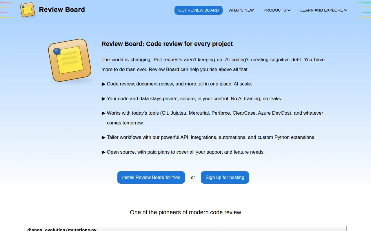Click the intro paragraph 'The world is changing'
The width and height of the screenshot is (371, 231).
(213, 64)
